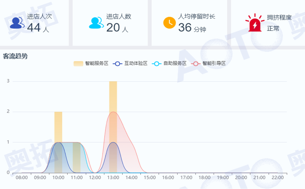
Task: Click the 10:00 axis label
Action: click(x=58, y=178)
